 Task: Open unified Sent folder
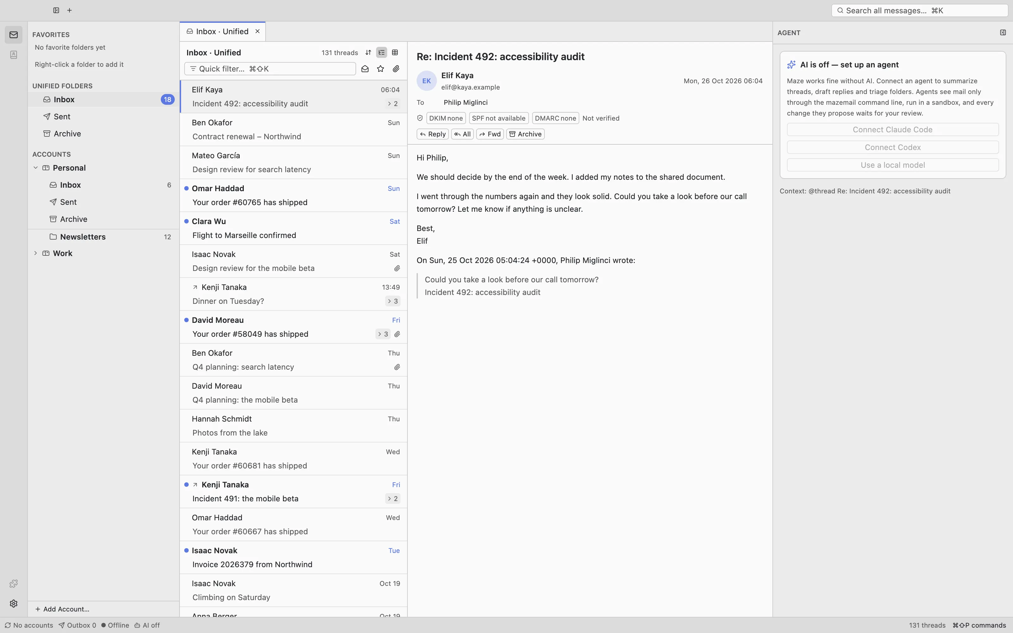point(104,116)
